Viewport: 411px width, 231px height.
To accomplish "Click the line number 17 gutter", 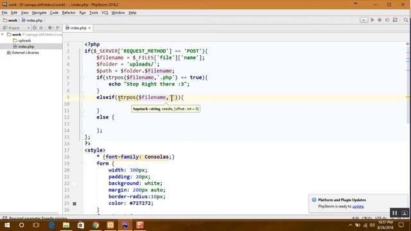I will tap(67, 150).
